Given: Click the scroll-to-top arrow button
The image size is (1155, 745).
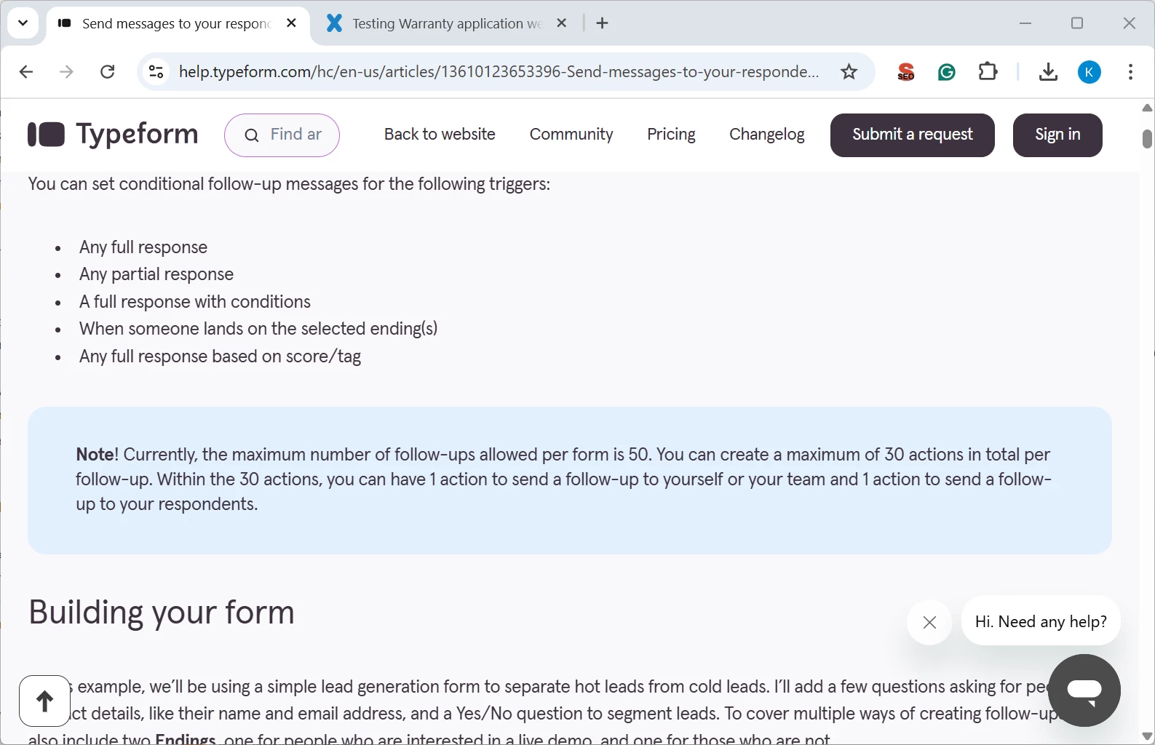Looking at the screenshot, I should pyautogui.click(x=44, y=701).
